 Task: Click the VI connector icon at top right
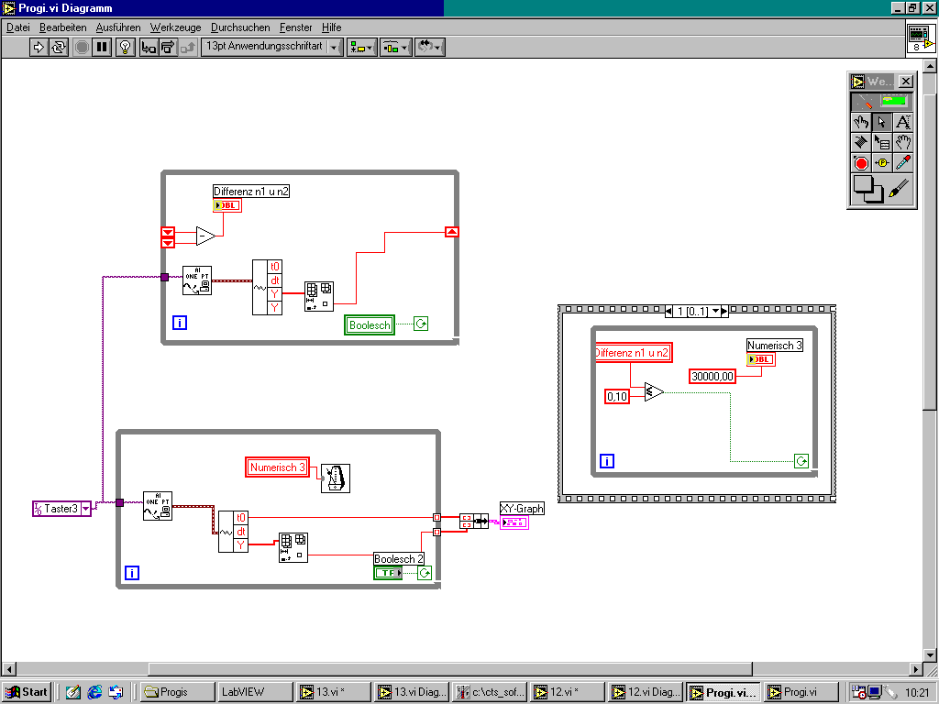(921, 38)
